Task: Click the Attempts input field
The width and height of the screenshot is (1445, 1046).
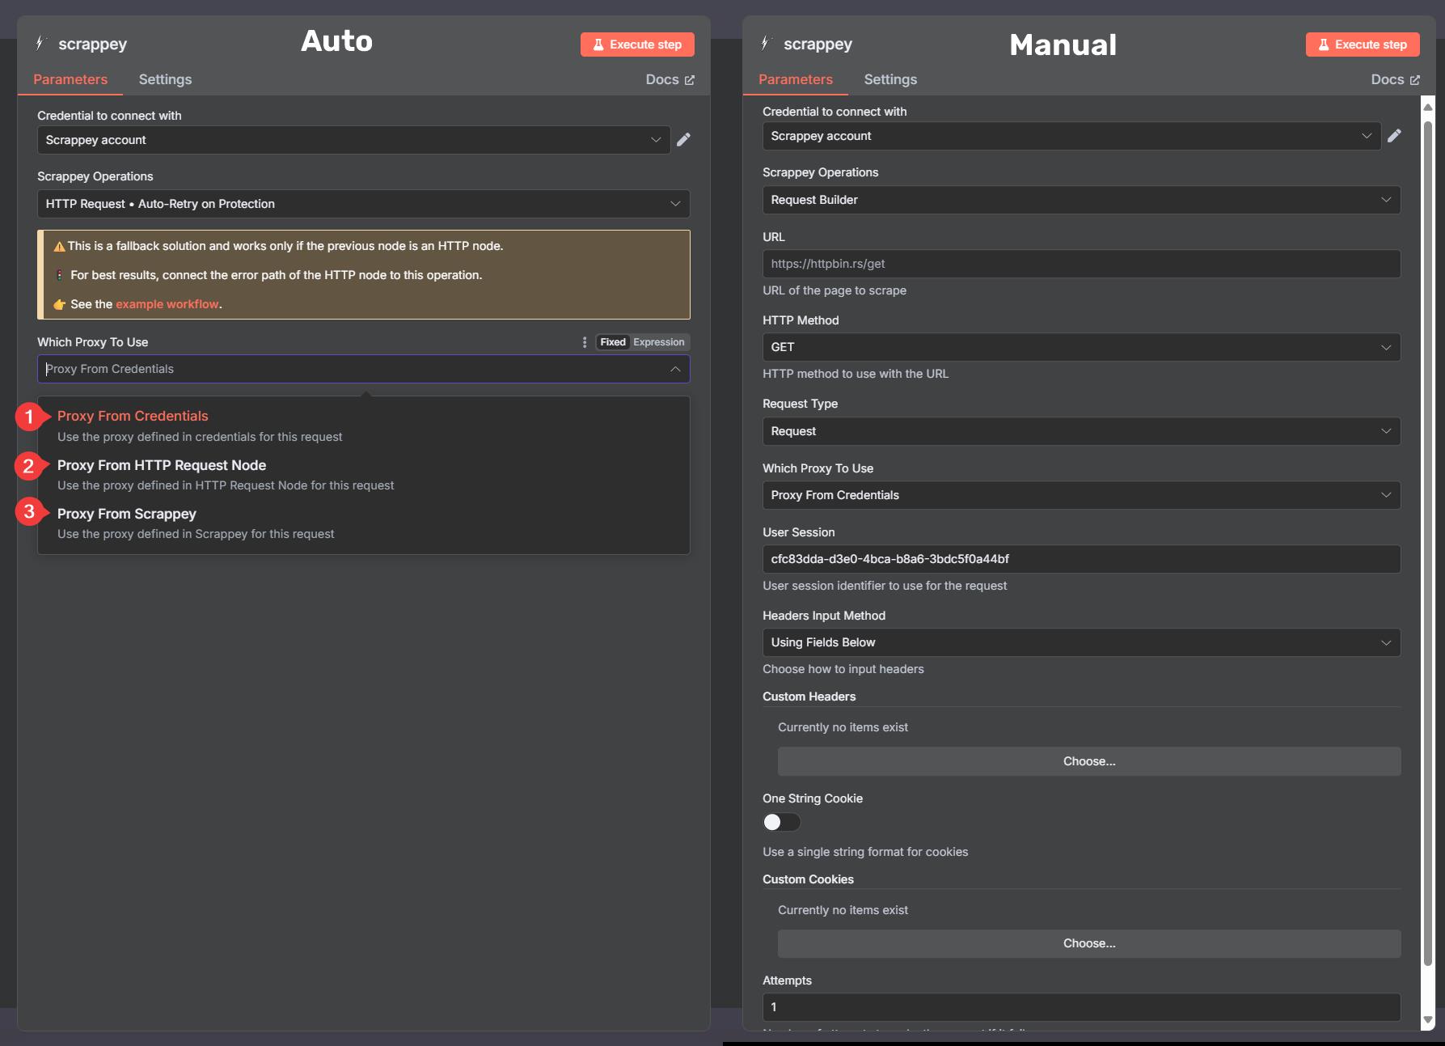Action: [1082, 1007]
